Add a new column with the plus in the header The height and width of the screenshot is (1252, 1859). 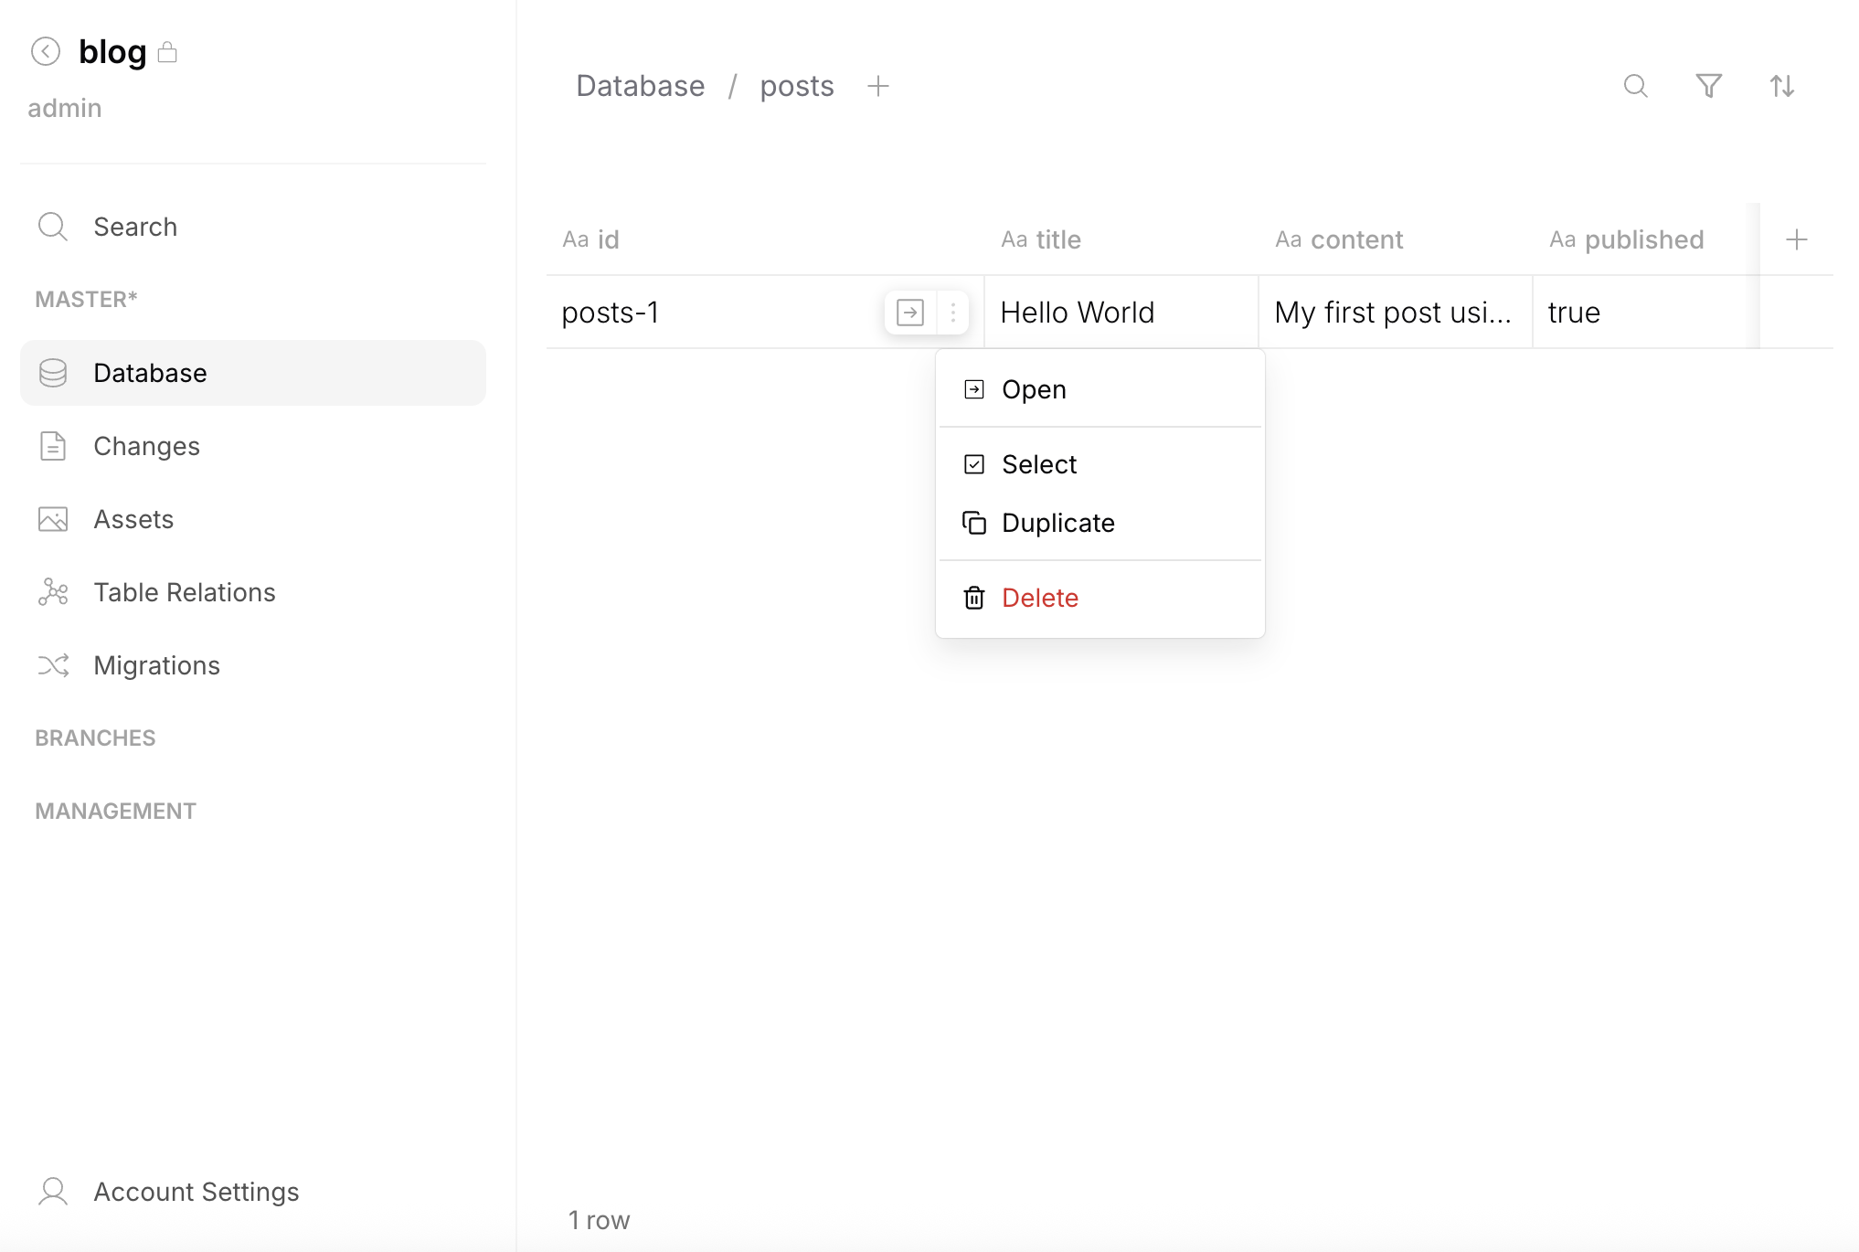[1796, 239]
